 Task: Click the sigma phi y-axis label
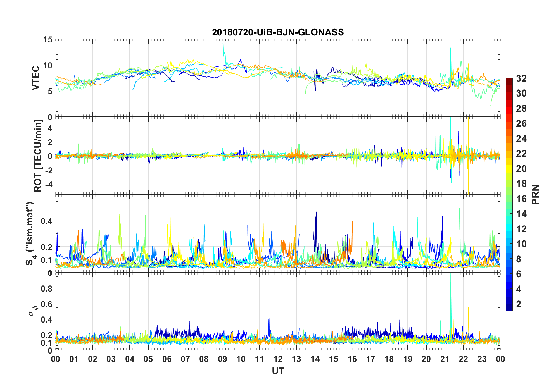[x=33, y=311]
